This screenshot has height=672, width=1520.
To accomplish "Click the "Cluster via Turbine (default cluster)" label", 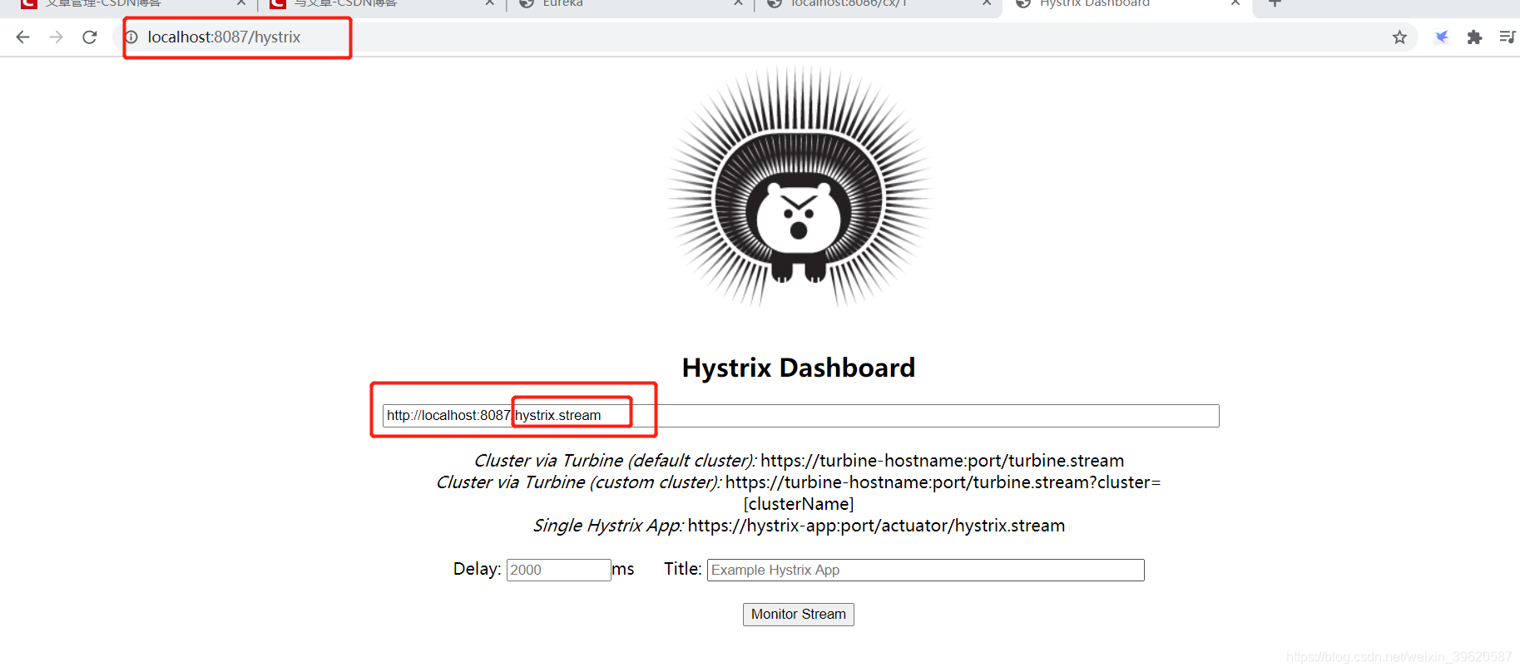I will point(615,461).
